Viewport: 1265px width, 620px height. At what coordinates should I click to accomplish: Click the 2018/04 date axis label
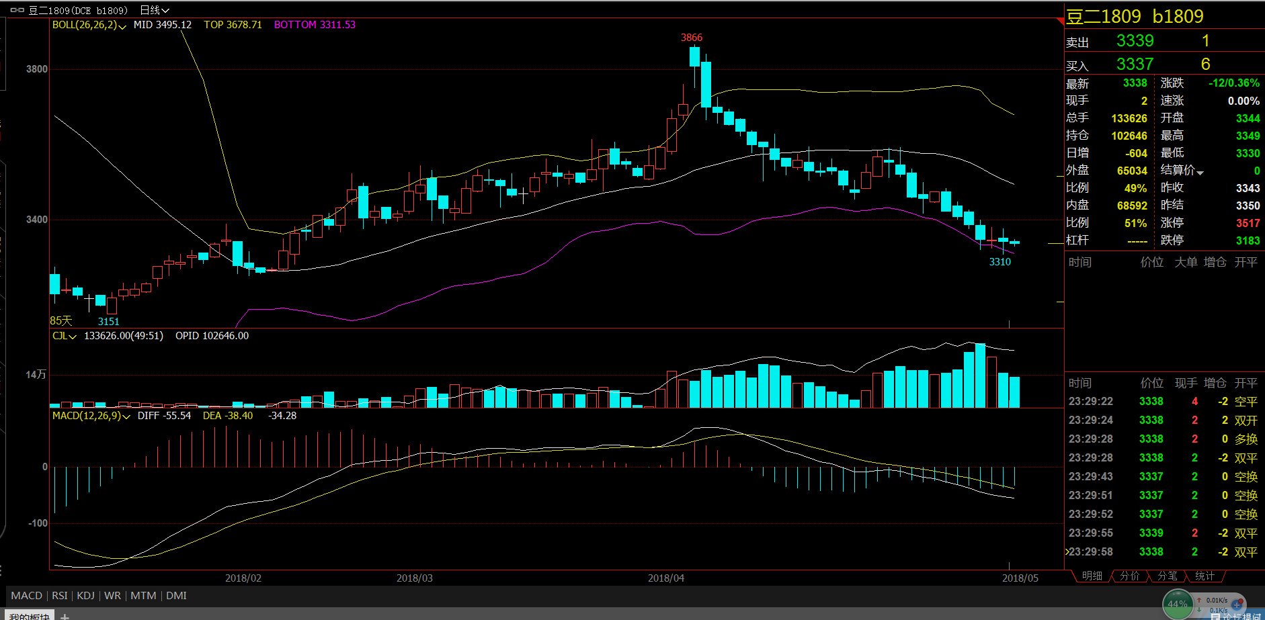click(666, 578)
